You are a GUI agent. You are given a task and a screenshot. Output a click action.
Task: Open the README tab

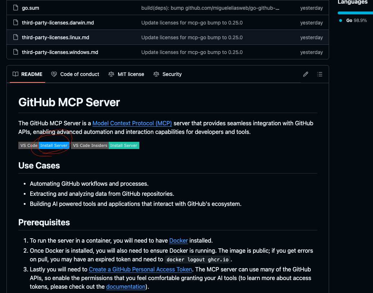27,74
